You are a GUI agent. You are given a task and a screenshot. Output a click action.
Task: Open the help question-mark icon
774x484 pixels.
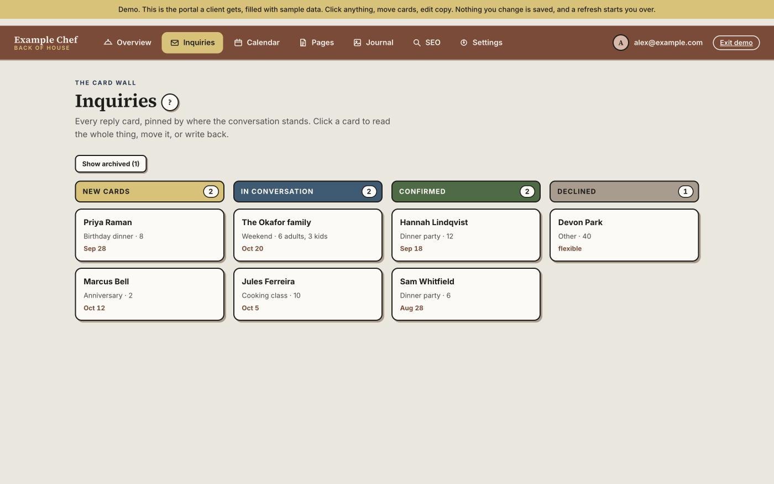[170, 102]
